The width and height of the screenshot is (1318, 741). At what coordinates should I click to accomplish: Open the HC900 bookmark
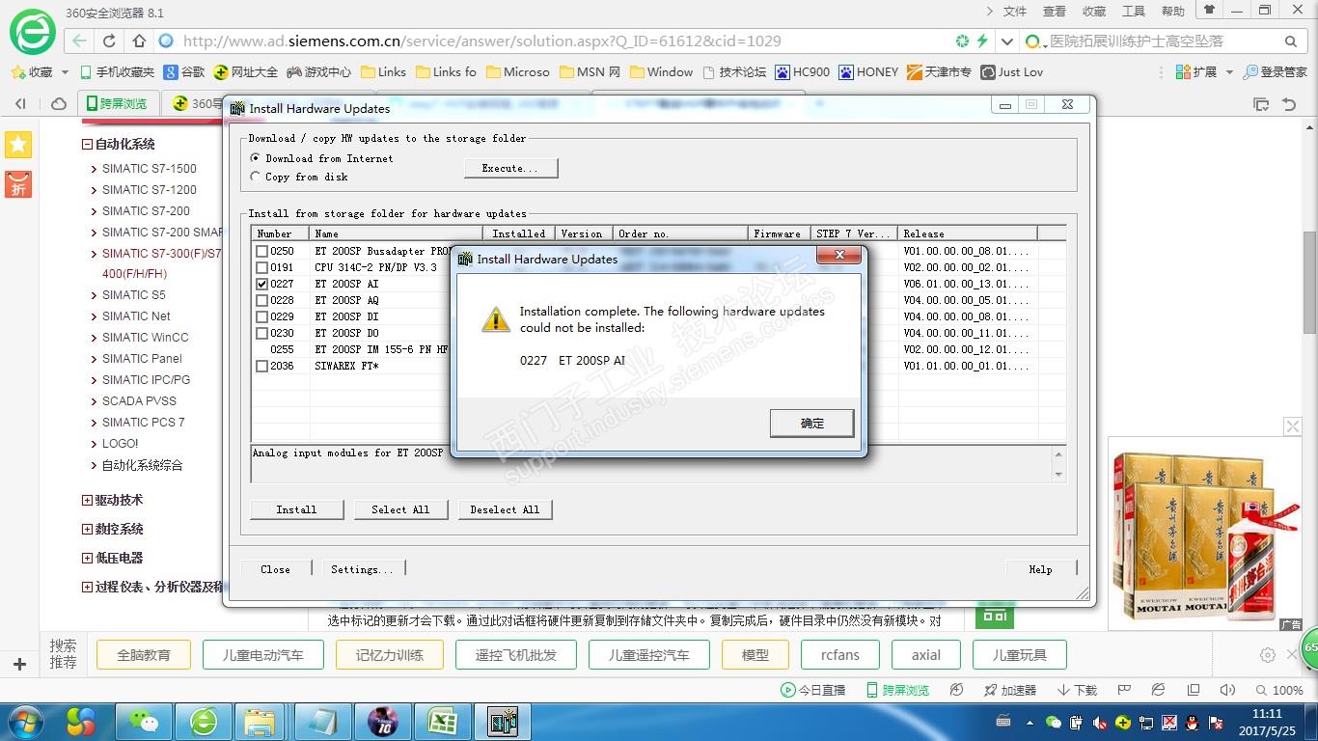click(x=802, y=72)
